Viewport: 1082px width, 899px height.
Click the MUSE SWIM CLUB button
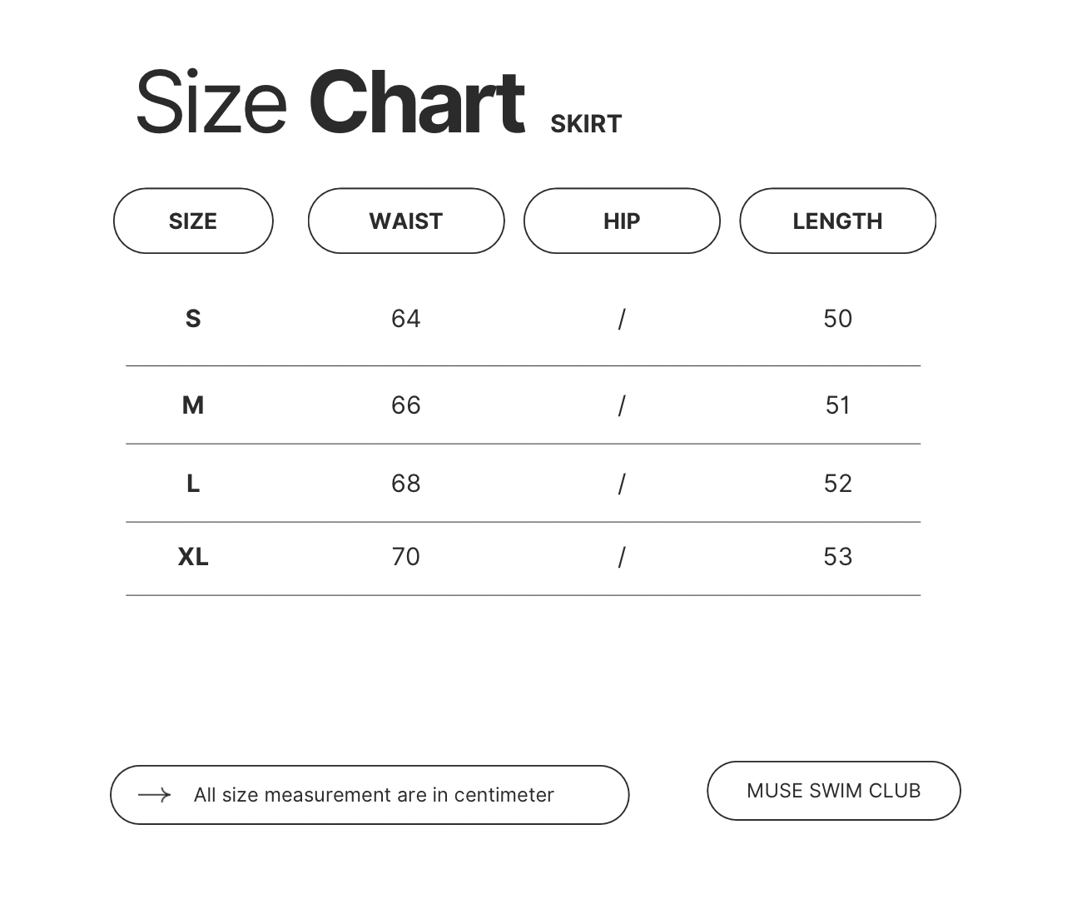coord(833,791)
